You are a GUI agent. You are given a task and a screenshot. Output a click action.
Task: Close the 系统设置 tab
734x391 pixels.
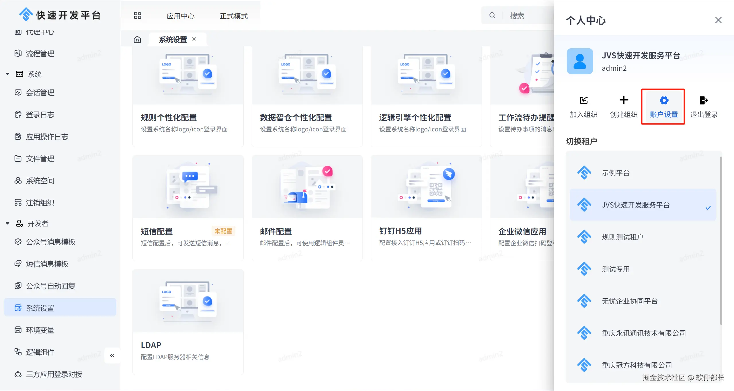tap(194, 39)
